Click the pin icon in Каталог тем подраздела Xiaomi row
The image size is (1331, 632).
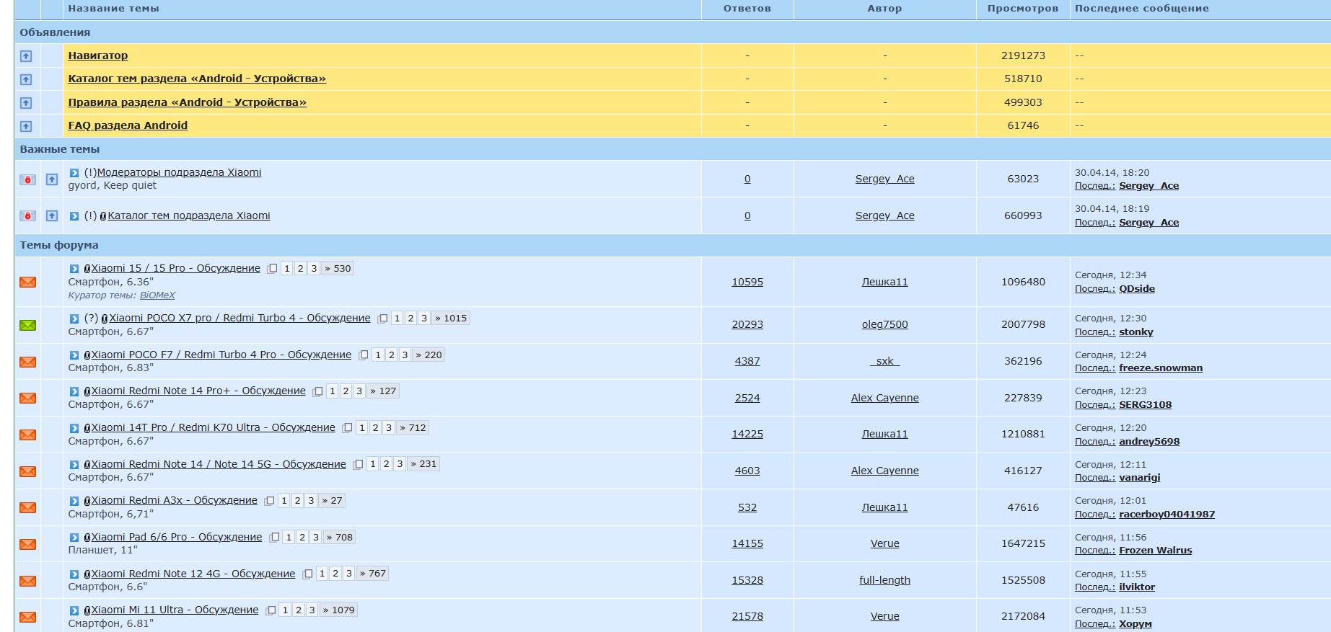pos(52,215)
